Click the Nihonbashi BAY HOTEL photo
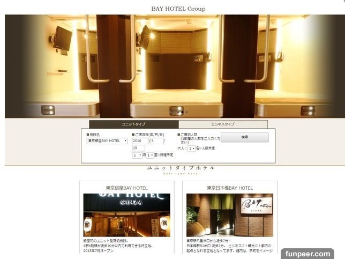The image size is (345, 259). pos(230,214)
